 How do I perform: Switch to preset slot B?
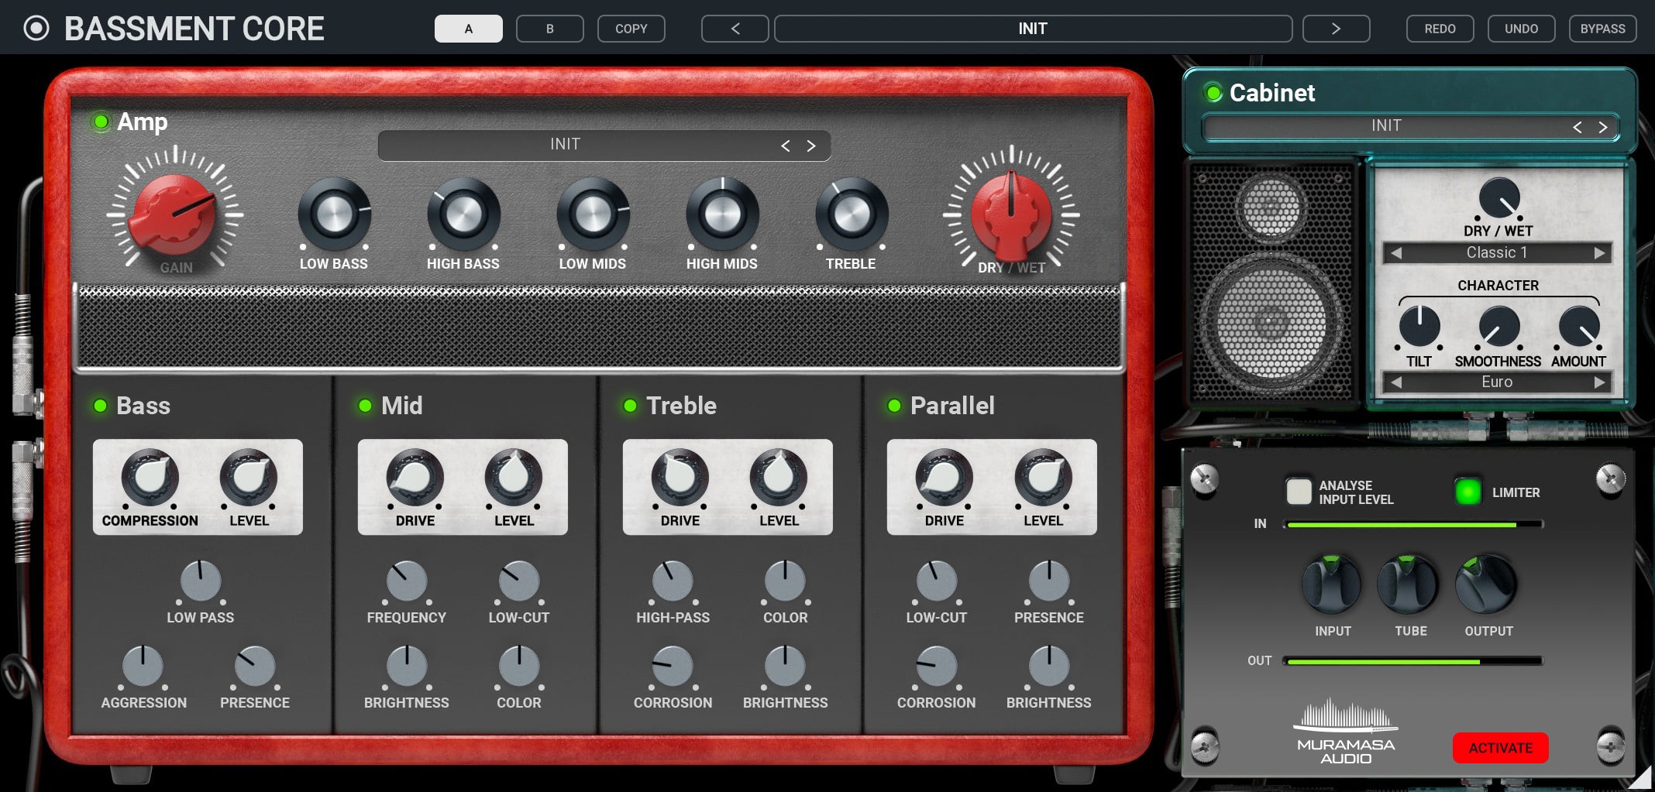pyautogui.click(x=549, y=29)
